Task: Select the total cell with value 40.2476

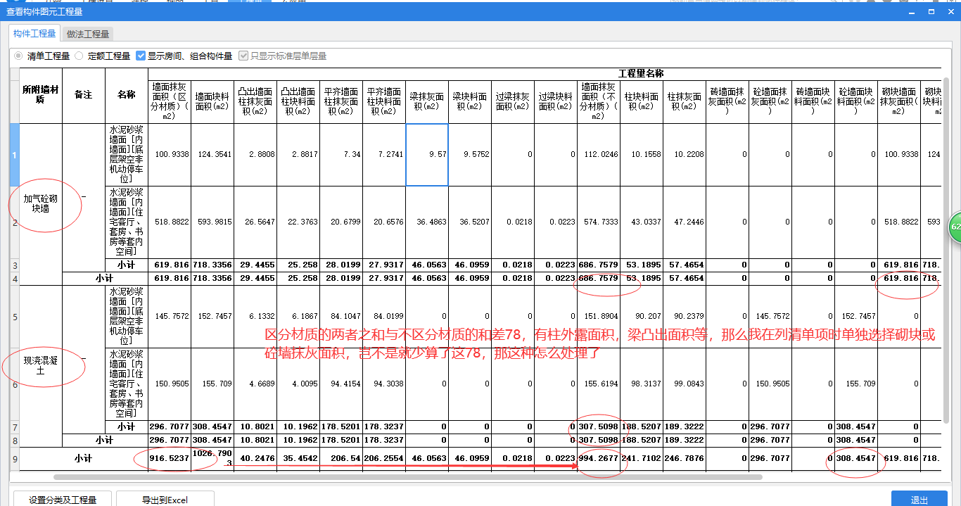Action: tap(255, 458)
